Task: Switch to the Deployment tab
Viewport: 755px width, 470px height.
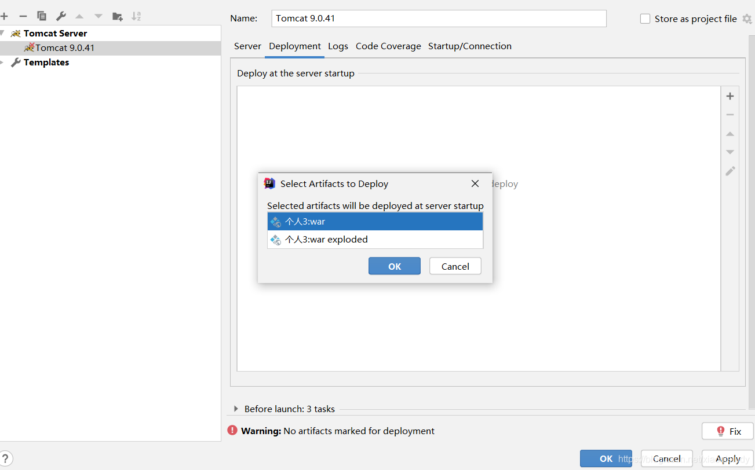Action: [x=295, y=46]
